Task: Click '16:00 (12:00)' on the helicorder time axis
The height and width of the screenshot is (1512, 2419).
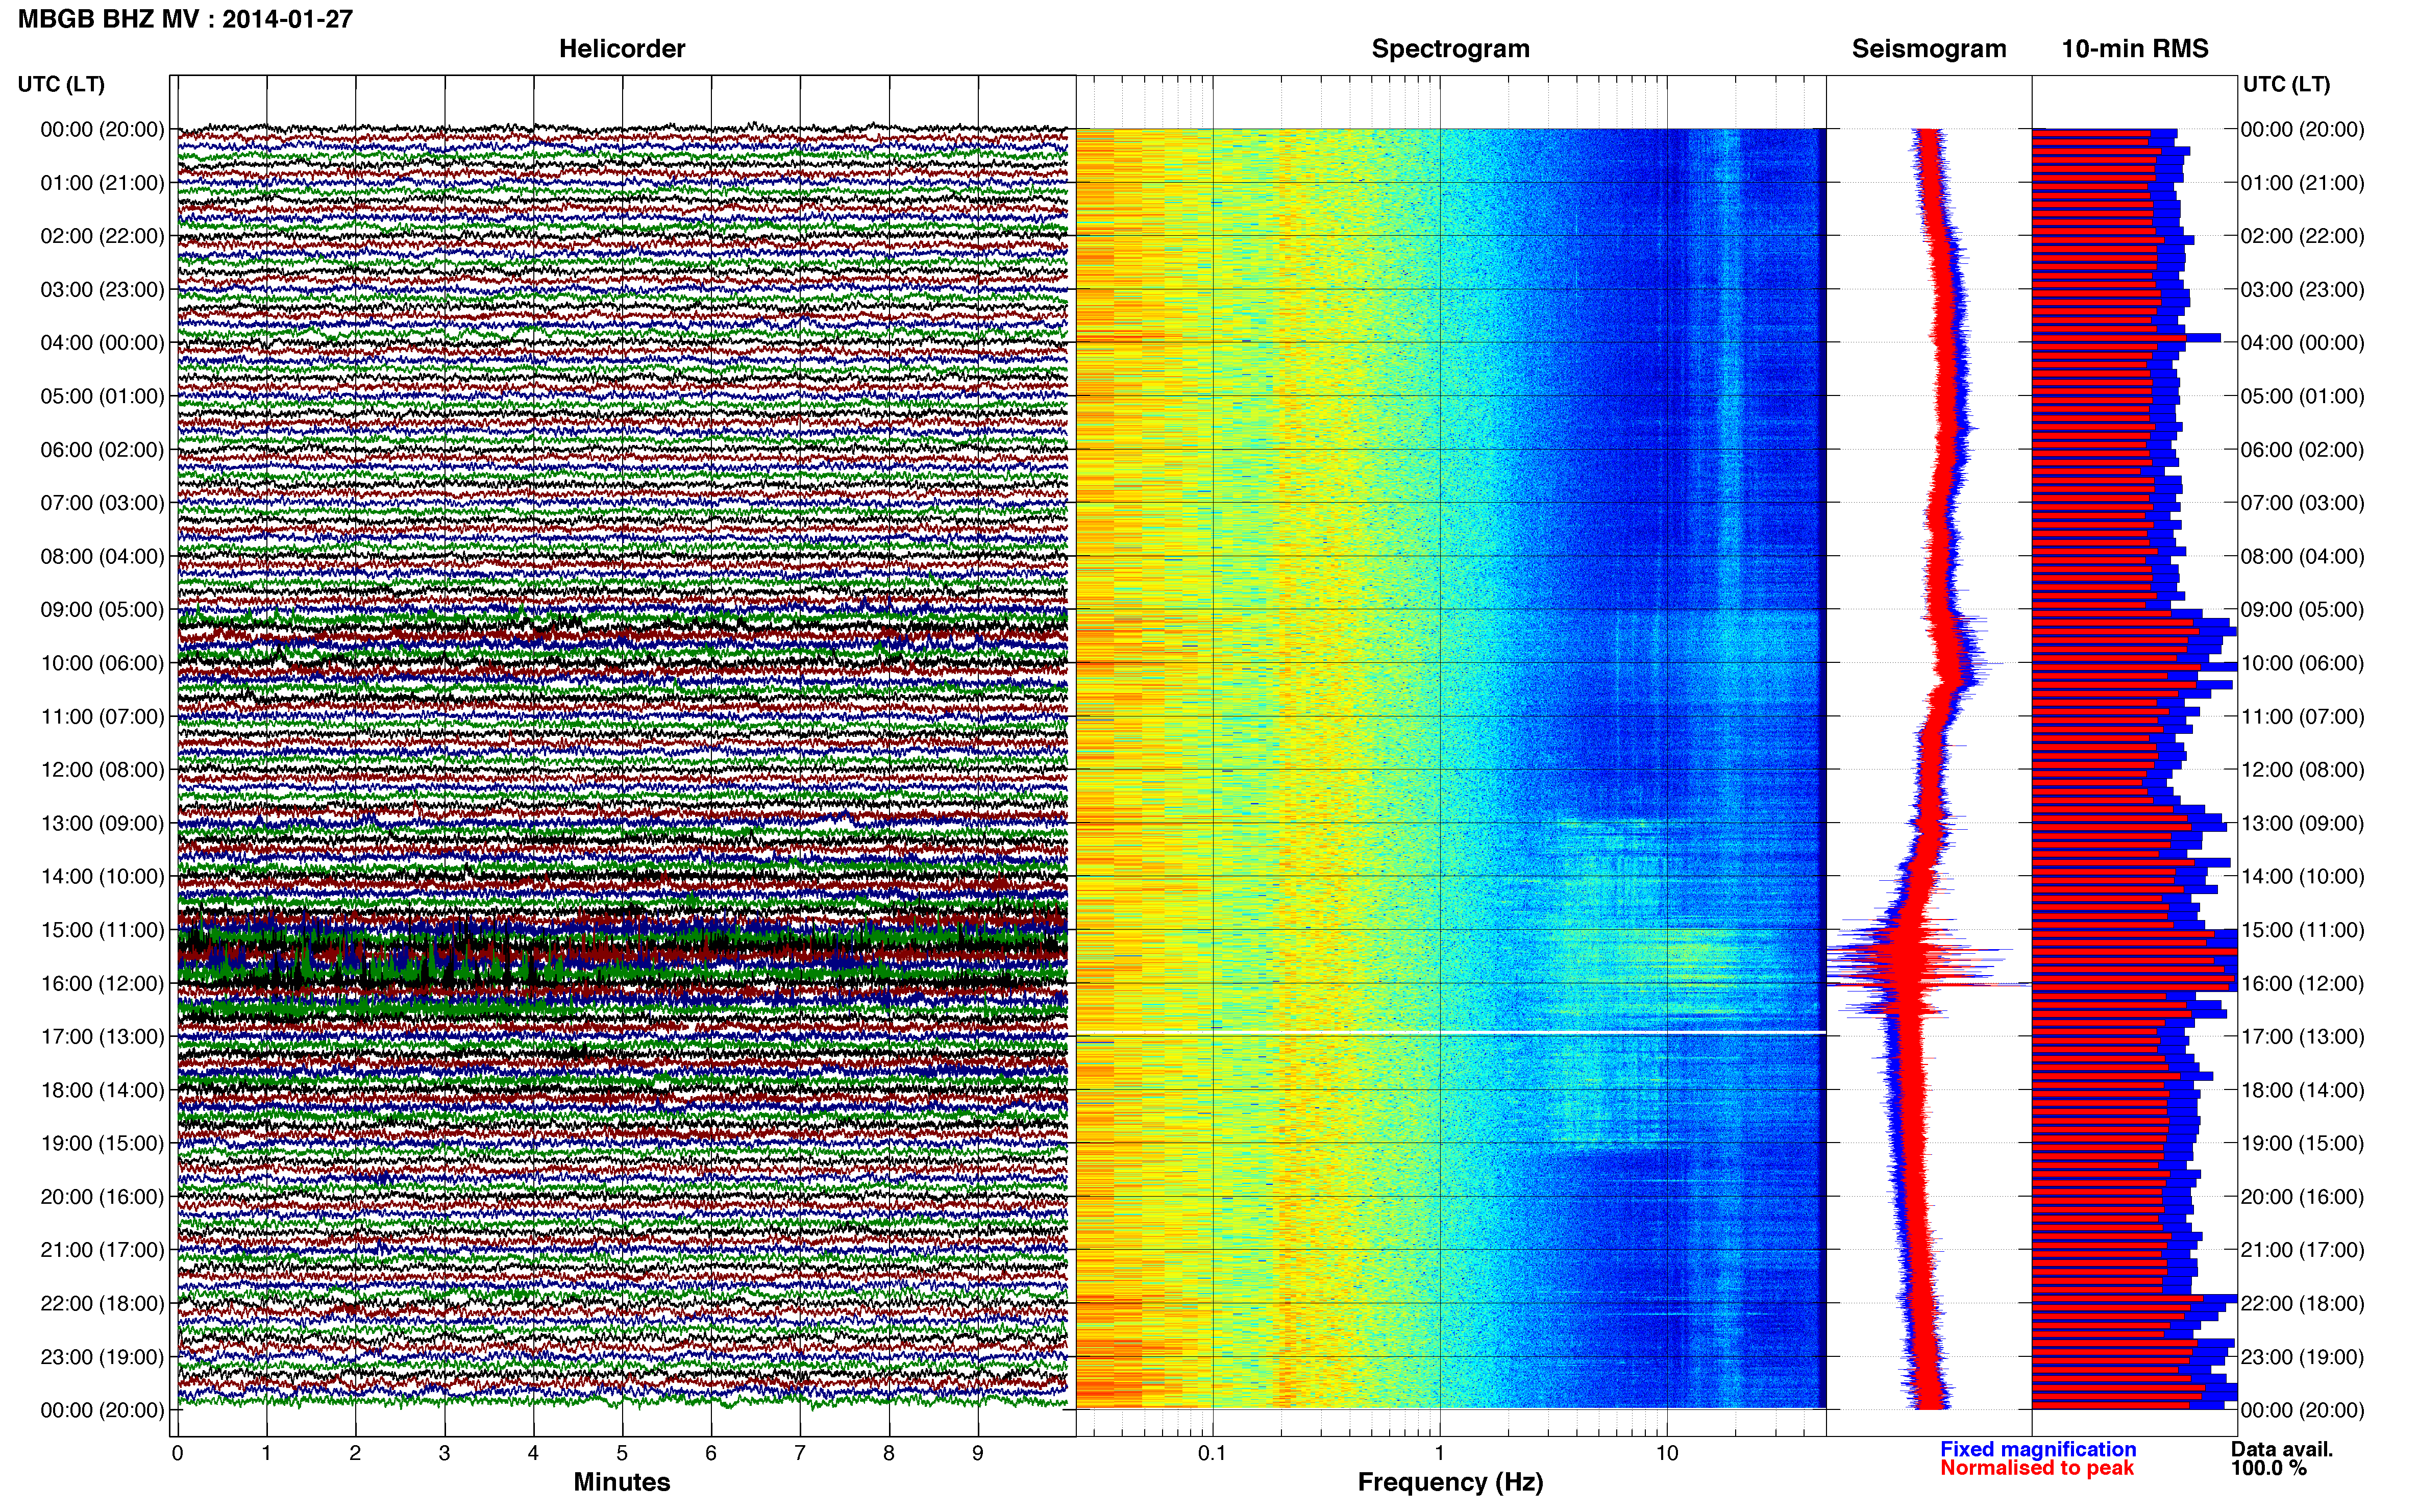Action: click(102, 984)
